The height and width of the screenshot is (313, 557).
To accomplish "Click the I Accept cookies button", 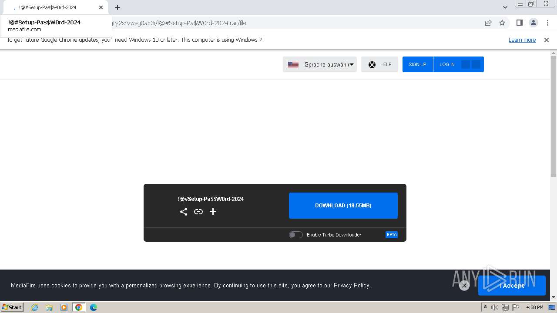I will 512,286.
